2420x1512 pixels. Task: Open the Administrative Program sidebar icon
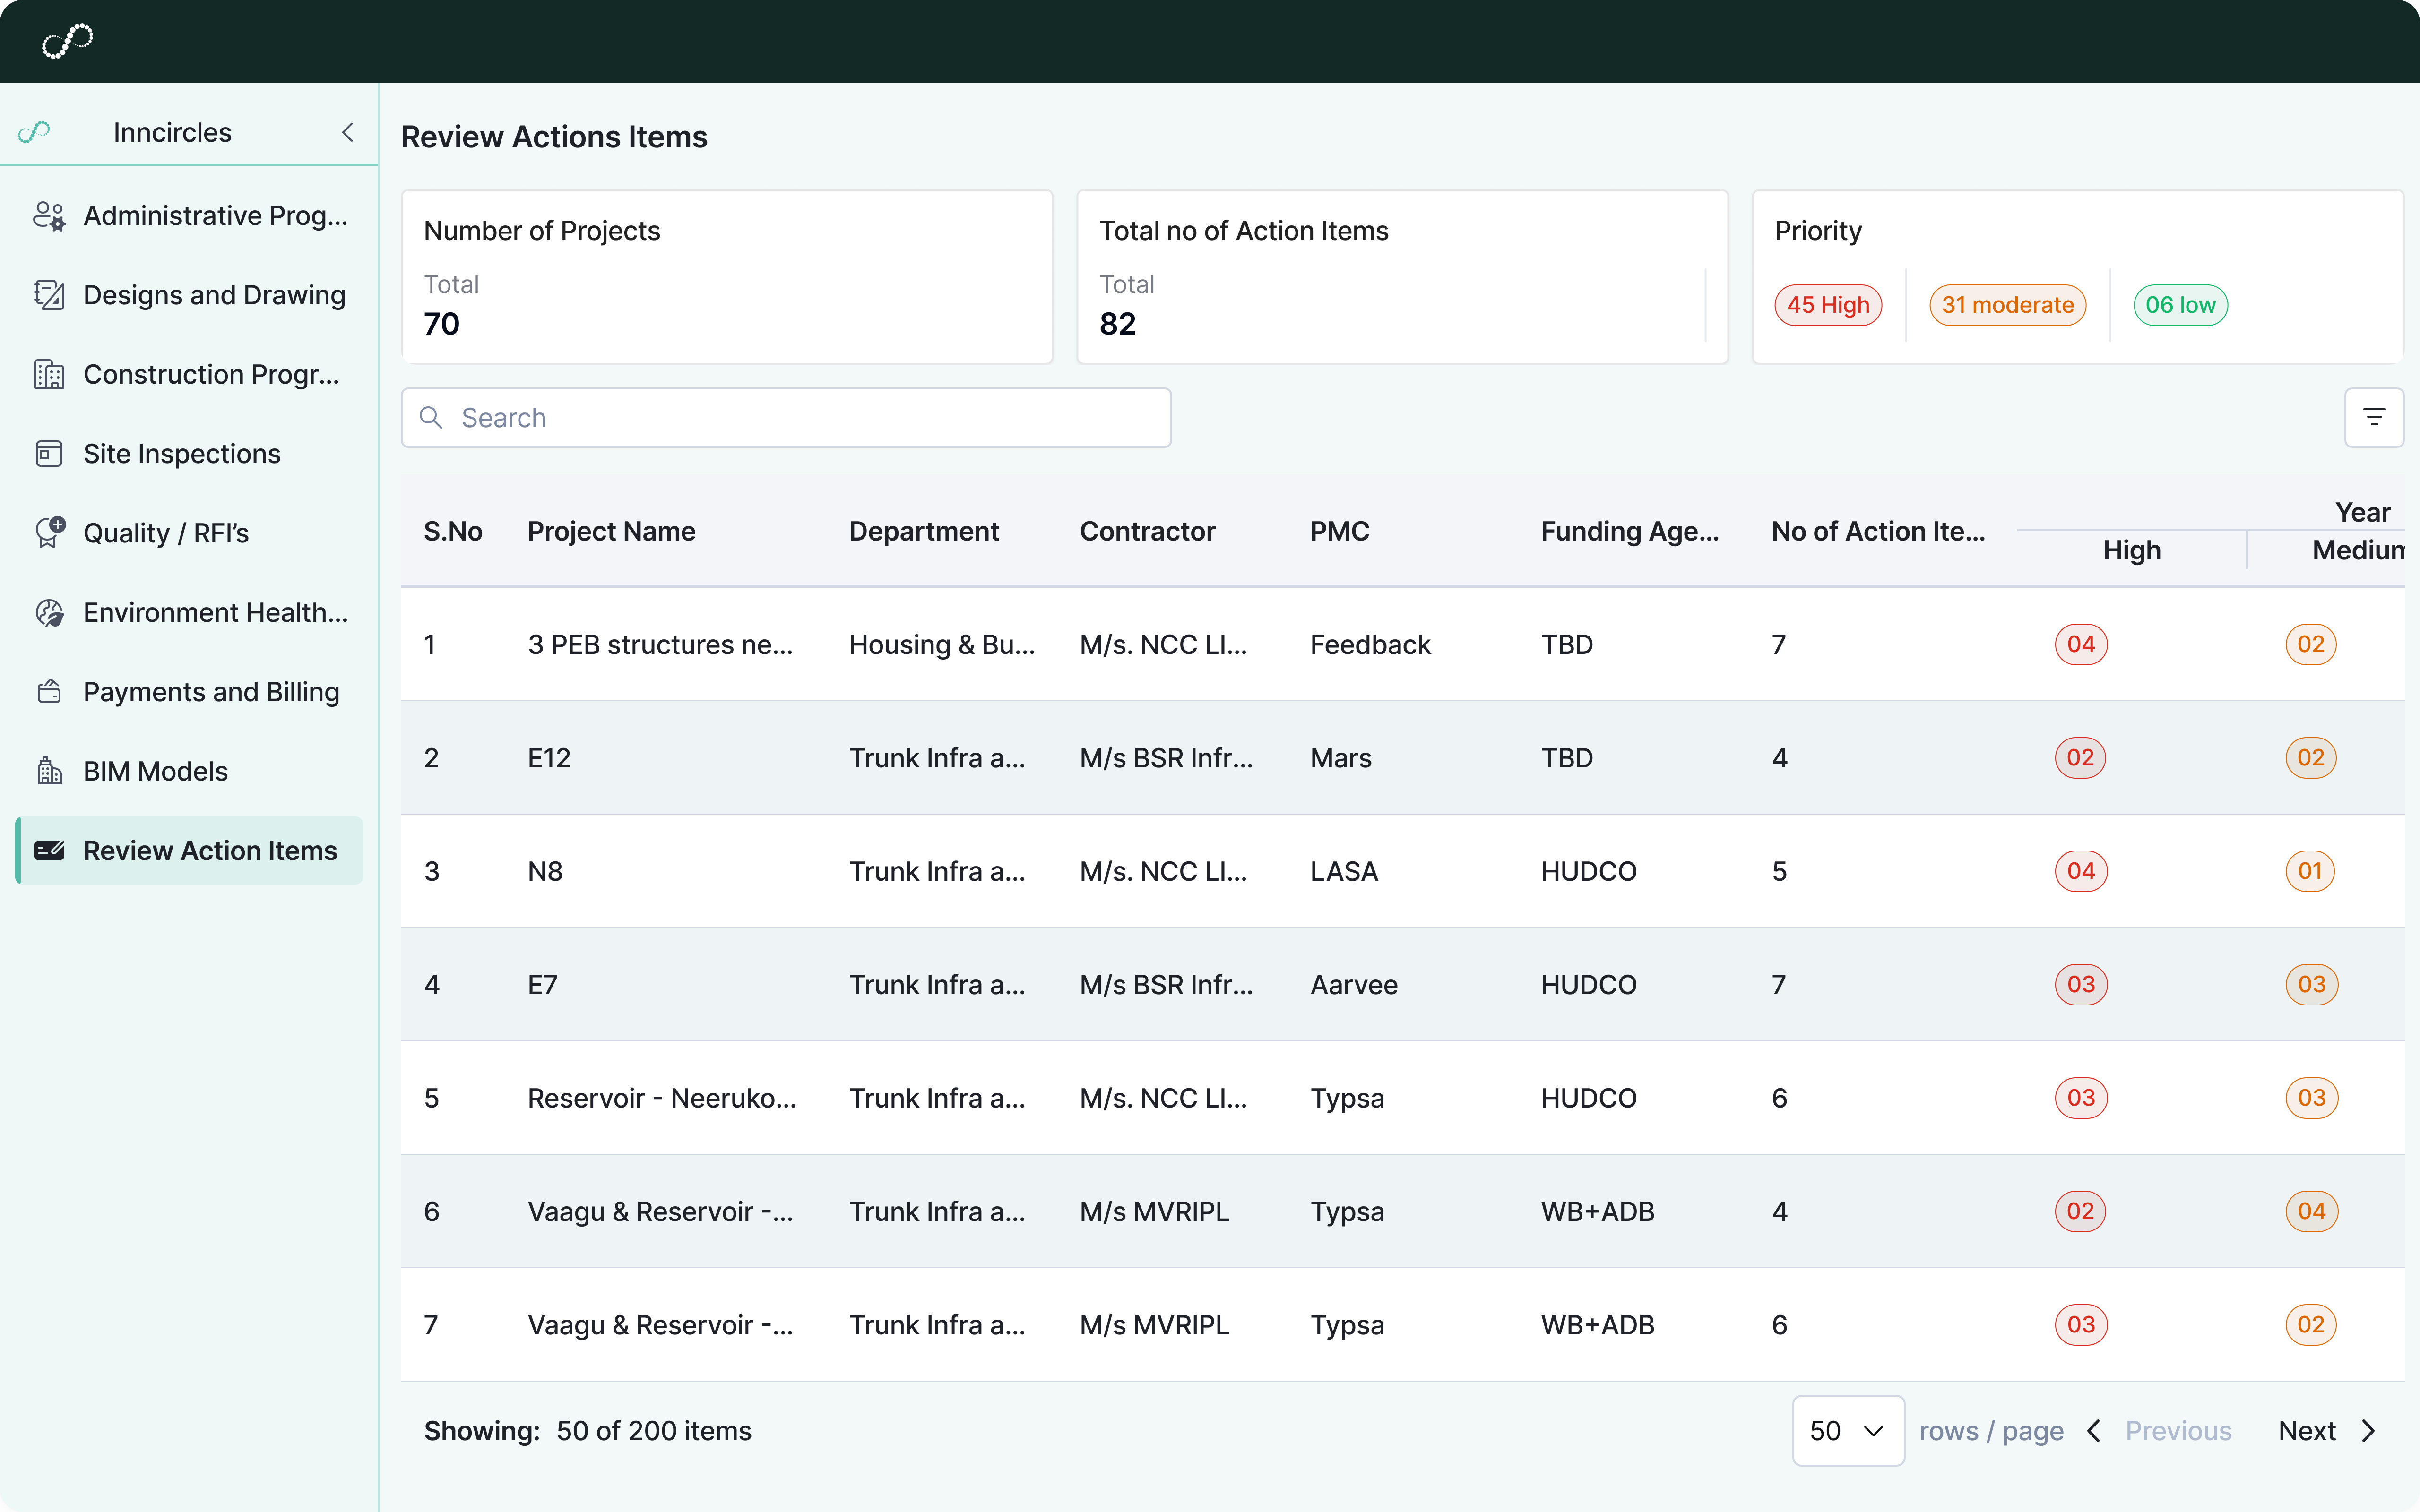point(49,215)
